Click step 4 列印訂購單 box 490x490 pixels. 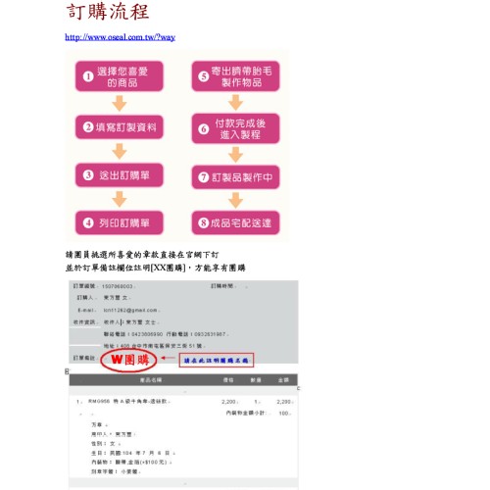point(120,222)
